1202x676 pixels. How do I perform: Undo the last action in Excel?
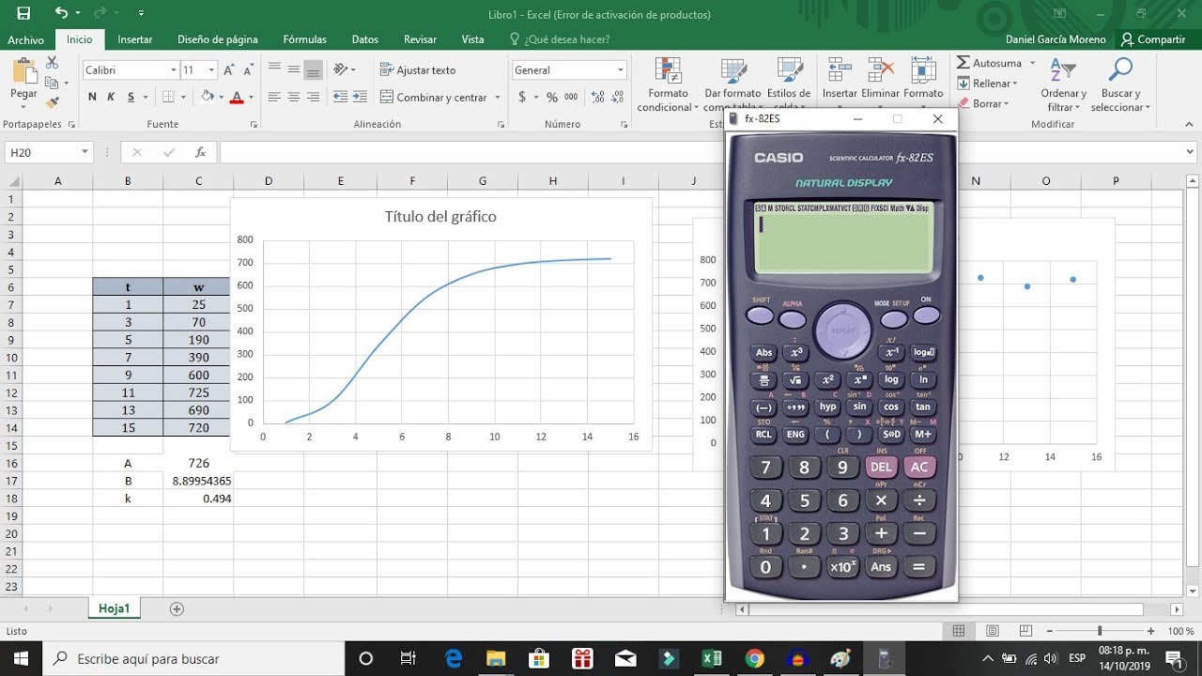point(62,13)
